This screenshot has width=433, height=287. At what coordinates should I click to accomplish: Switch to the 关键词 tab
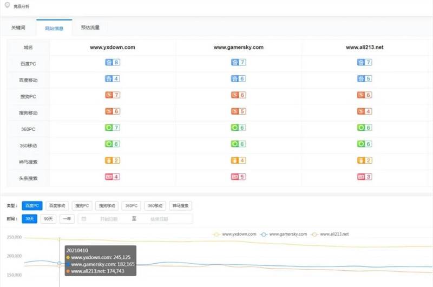tap(18, 28)
